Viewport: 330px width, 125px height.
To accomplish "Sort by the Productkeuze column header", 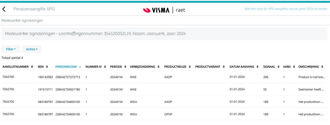I will [x=178, y=67].
